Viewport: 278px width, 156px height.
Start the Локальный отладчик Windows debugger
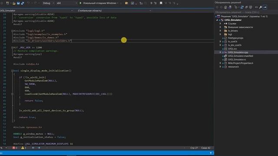tap(98, 3)
